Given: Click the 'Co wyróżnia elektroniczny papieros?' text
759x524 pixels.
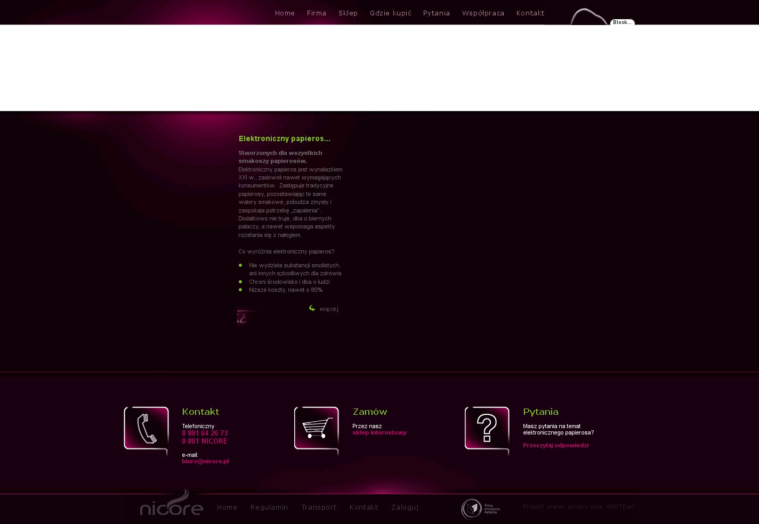Looking at the screenshot, I should click(286, 251).
